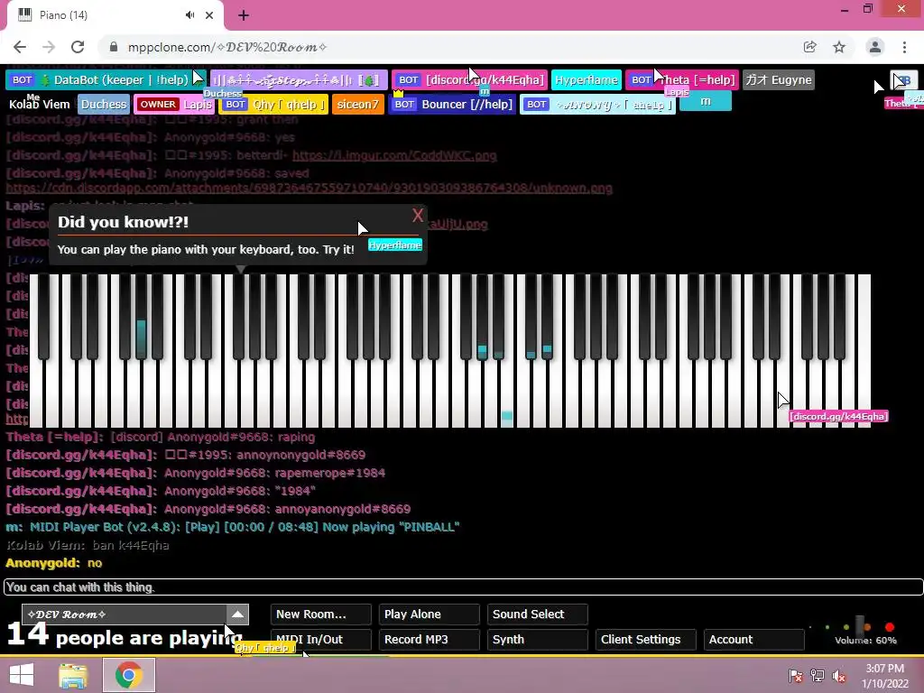Open the cdn.discordapp.com attachment link
The image size is (924, 693).
309,188
